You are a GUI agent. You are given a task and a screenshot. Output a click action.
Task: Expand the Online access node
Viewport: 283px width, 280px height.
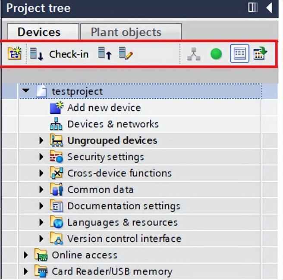pos(26,255)
